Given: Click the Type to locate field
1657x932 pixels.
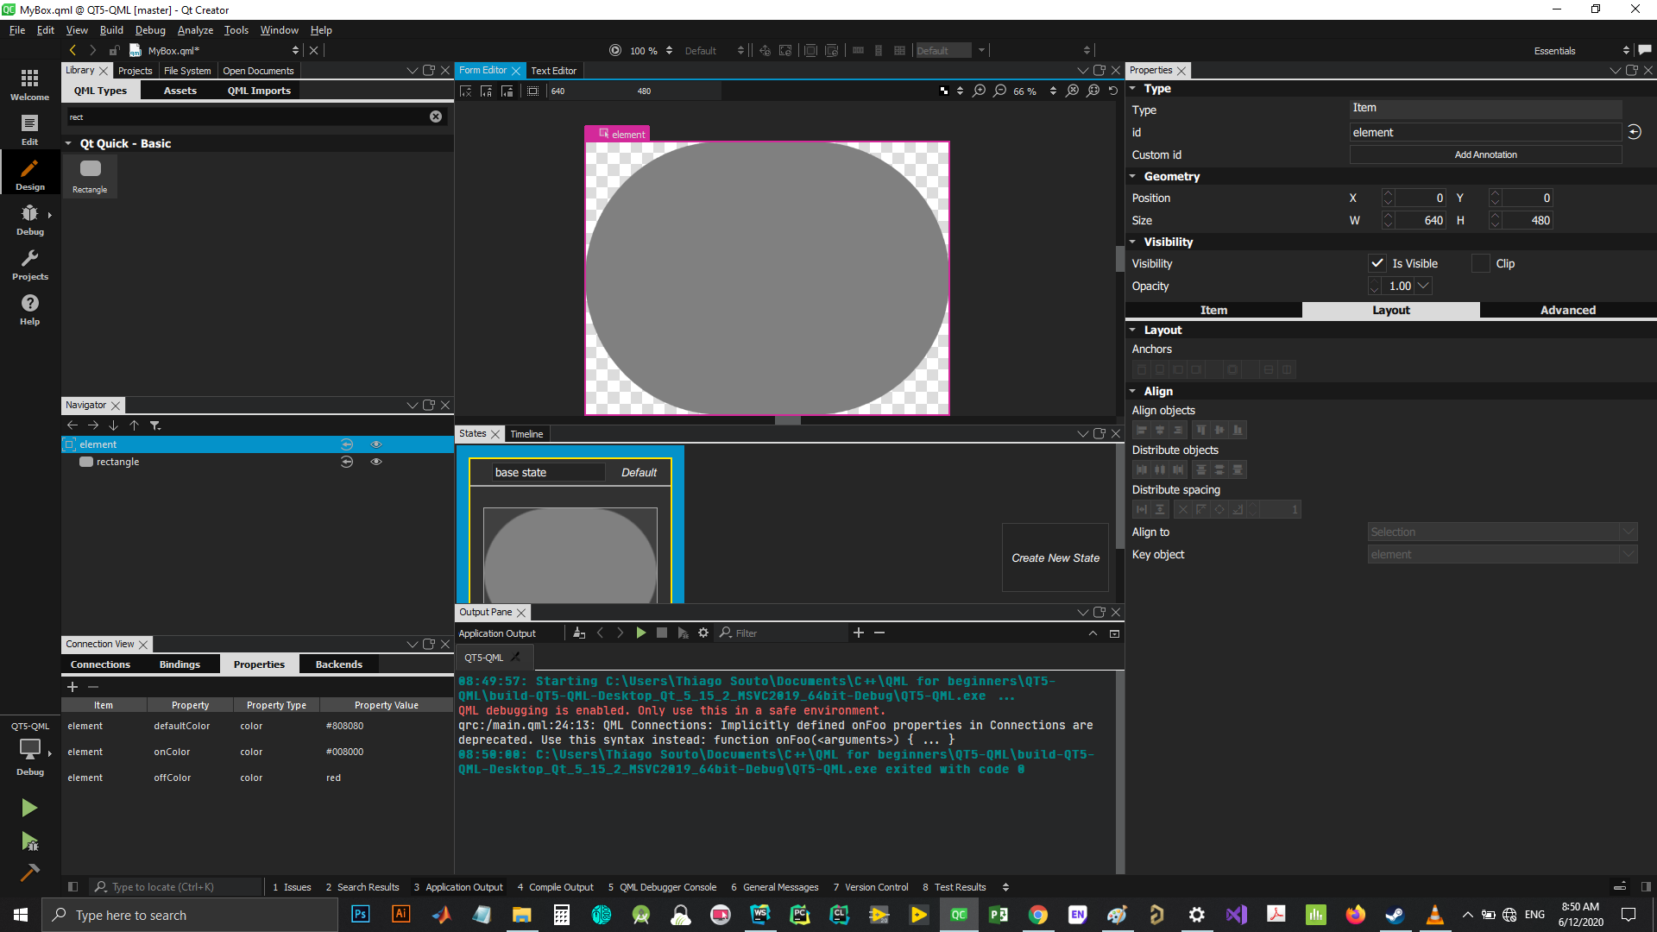Looking at the screenshot, I should click(176, 886).
